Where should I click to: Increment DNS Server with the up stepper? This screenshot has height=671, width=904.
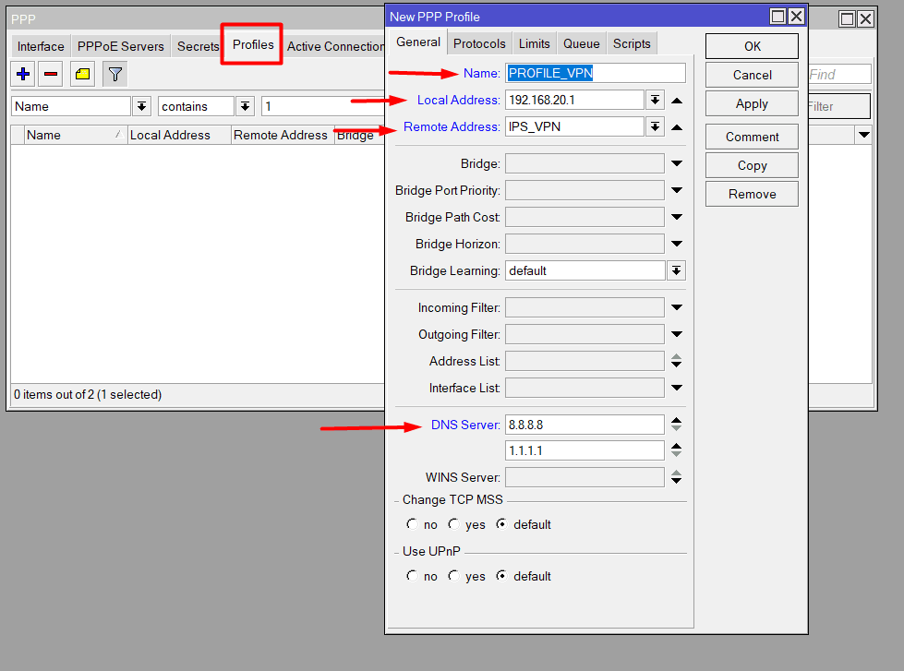[x=677, y=420]
